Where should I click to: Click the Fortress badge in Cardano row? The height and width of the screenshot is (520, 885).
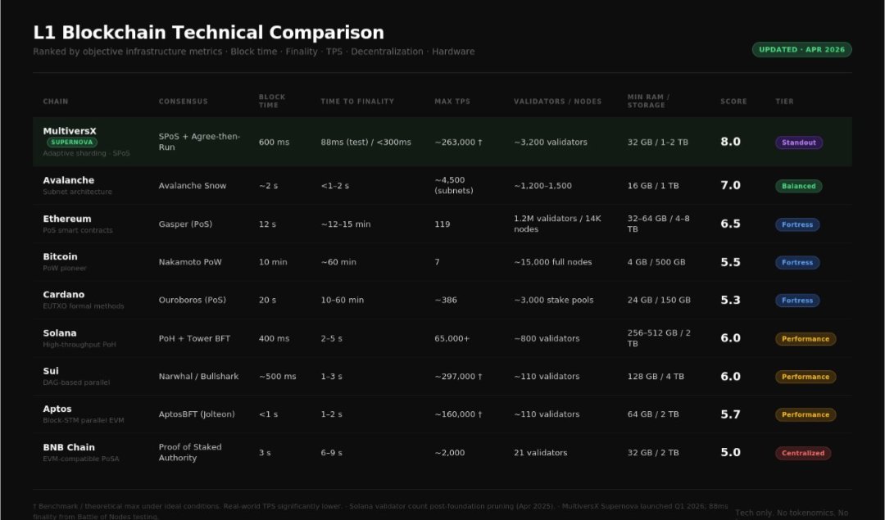pyautogui.click(x=797, y=301)
